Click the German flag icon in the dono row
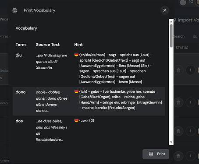 [x=76, y=91]
